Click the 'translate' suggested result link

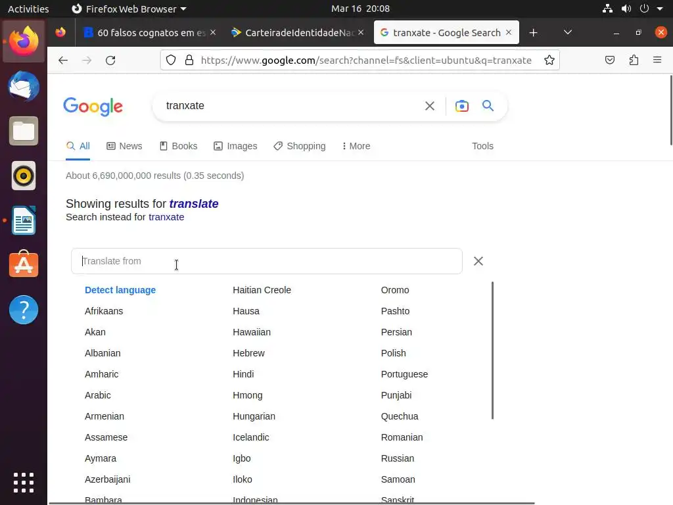pos(194,204)
